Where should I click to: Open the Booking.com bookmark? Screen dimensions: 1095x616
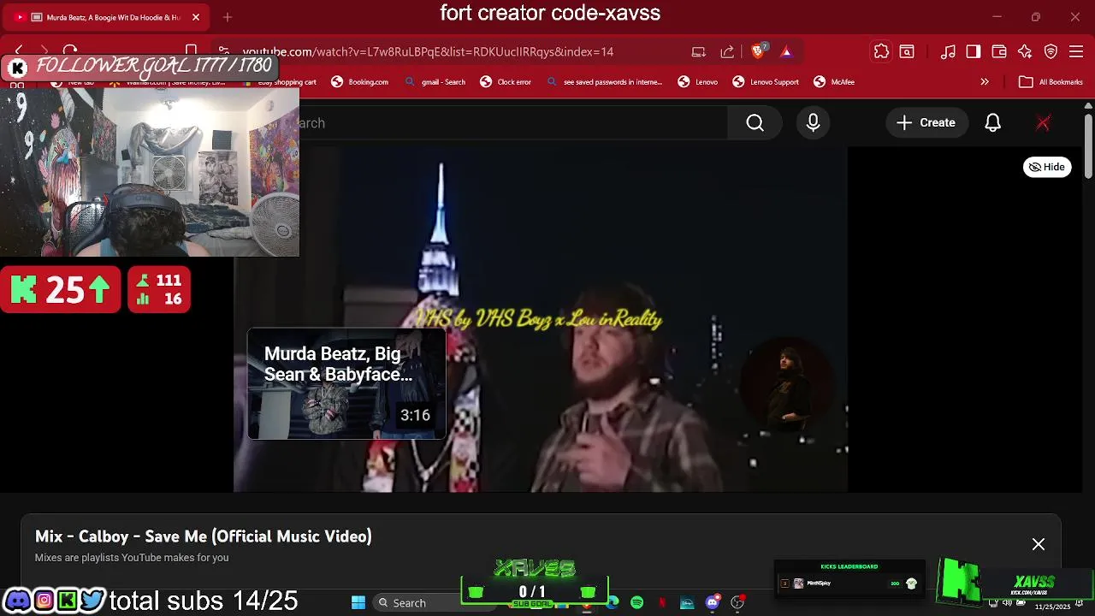pos(360,82)
